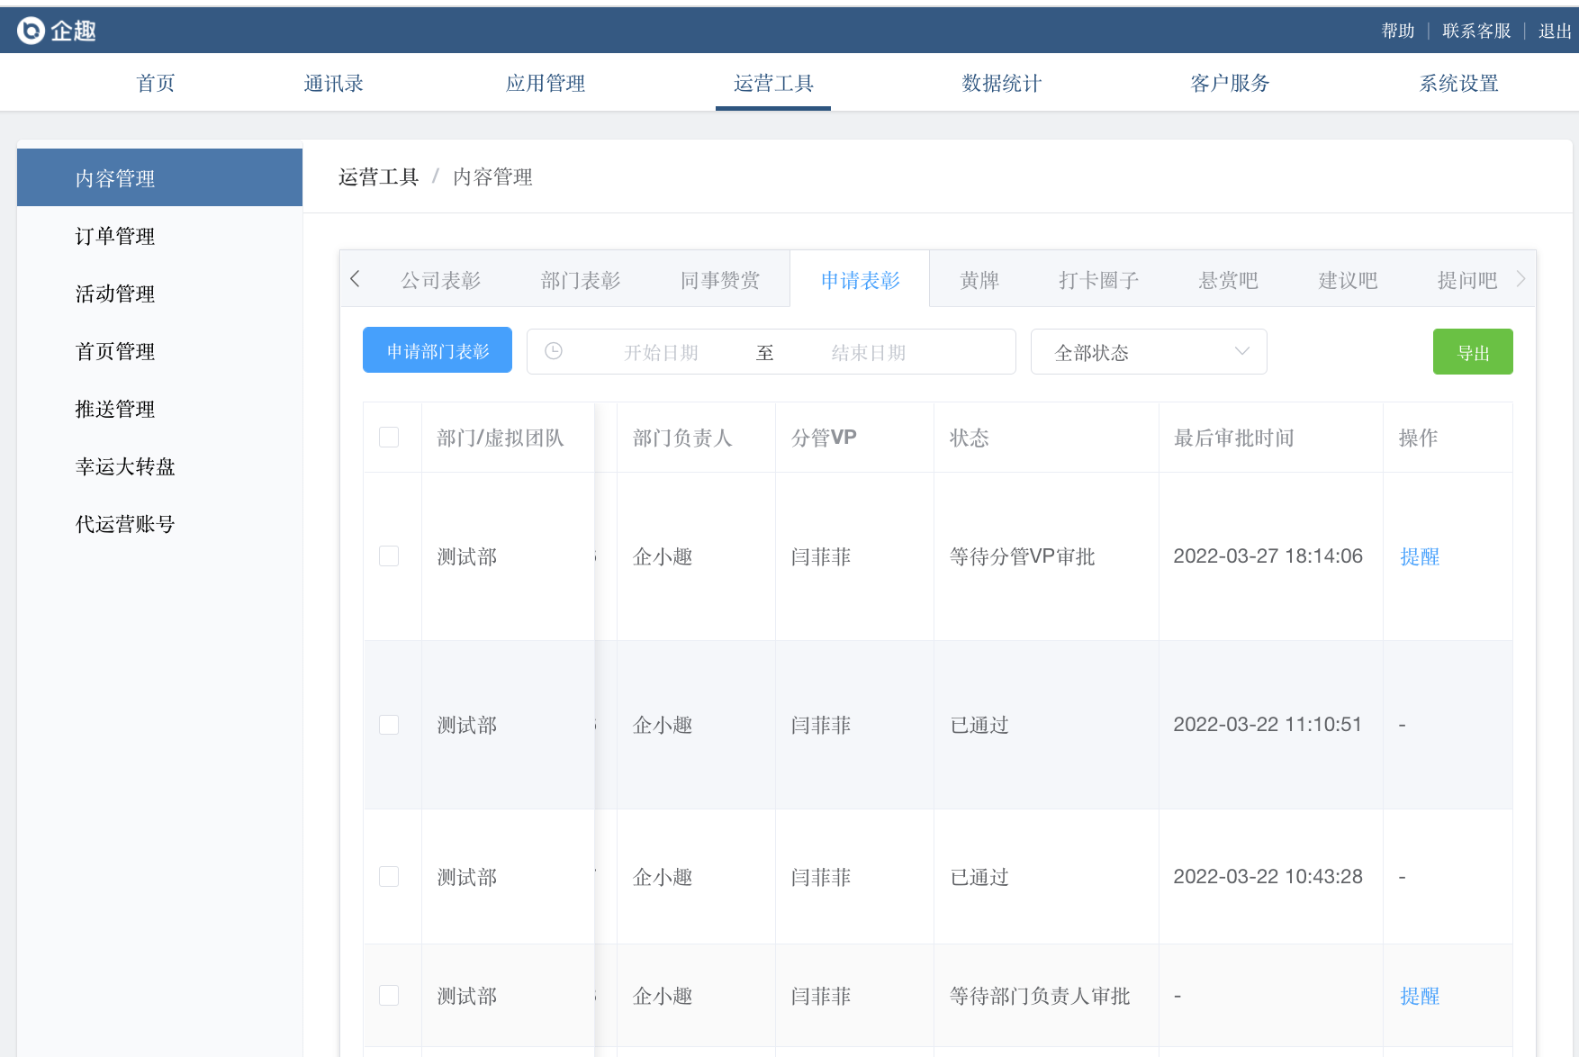Switch to the 黄牌 tab
The image size is (1579, 1057).
pyautogui.click(x=979, y=280)
